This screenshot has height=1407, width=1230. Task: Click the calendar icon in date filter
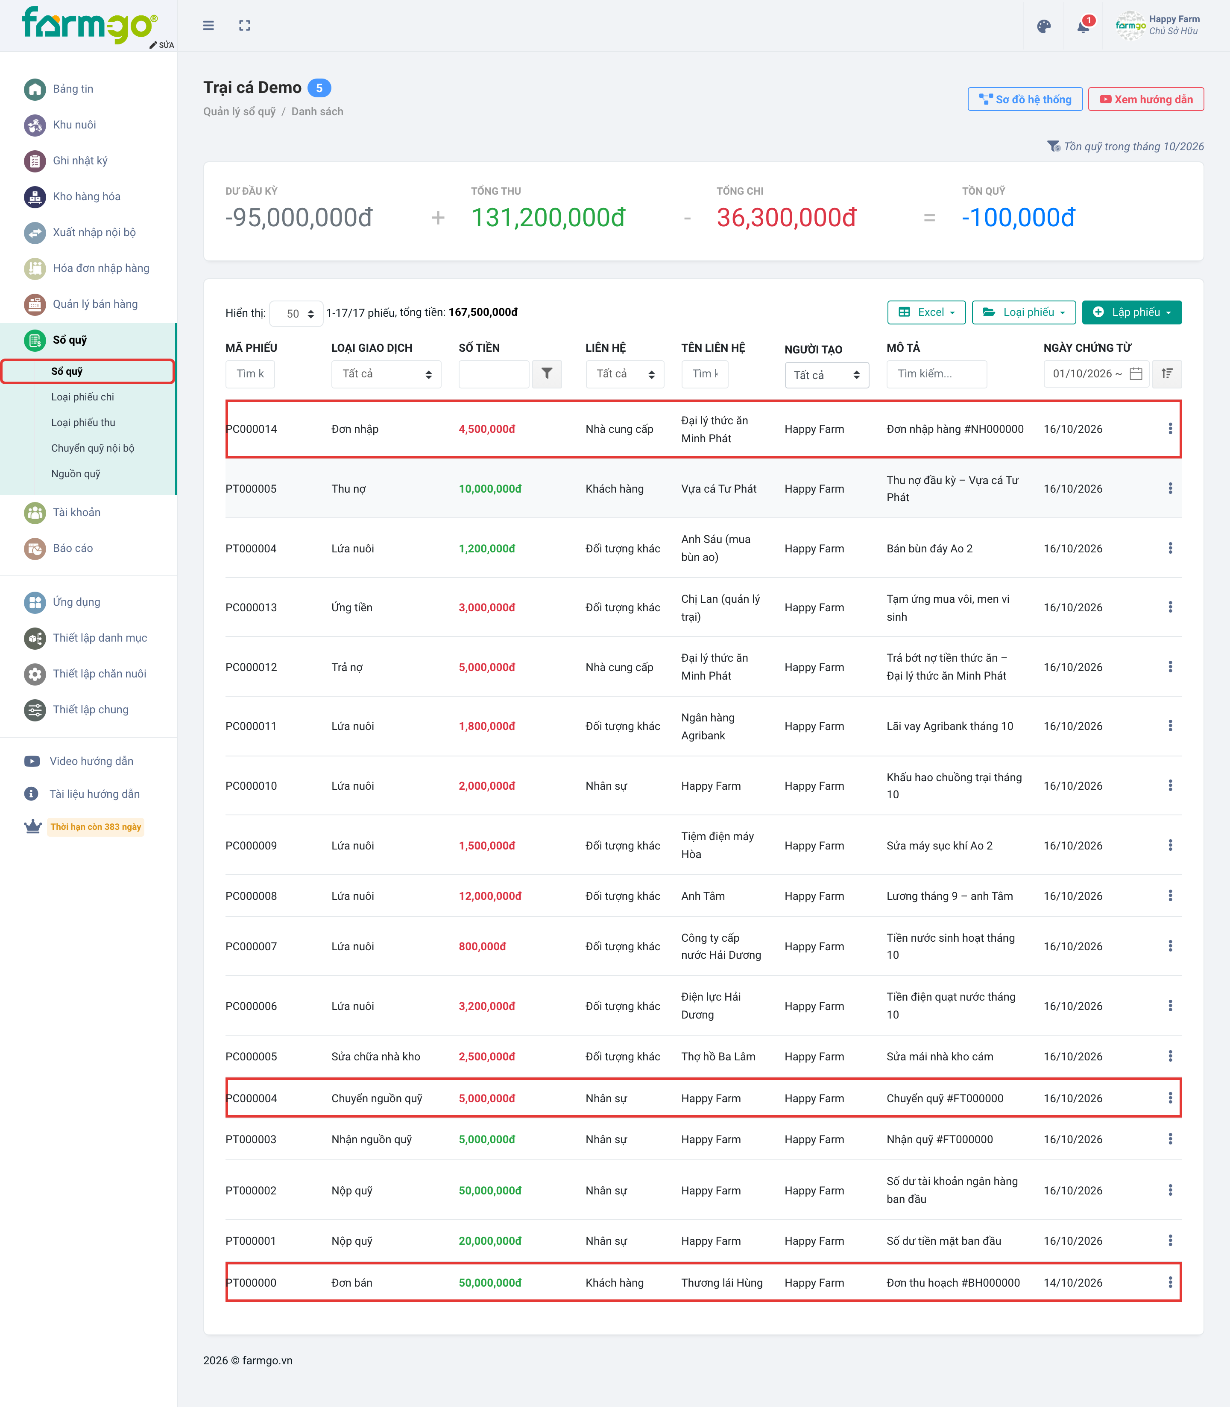tap(1136, 374)
